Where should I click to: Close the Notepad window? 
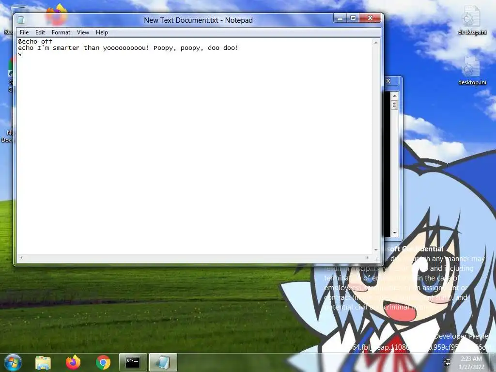[x=371, y=18]
